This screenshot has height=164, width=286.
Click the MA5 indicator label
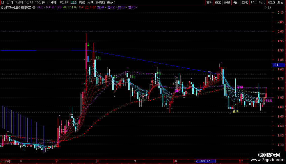click(x=40, y=8)
